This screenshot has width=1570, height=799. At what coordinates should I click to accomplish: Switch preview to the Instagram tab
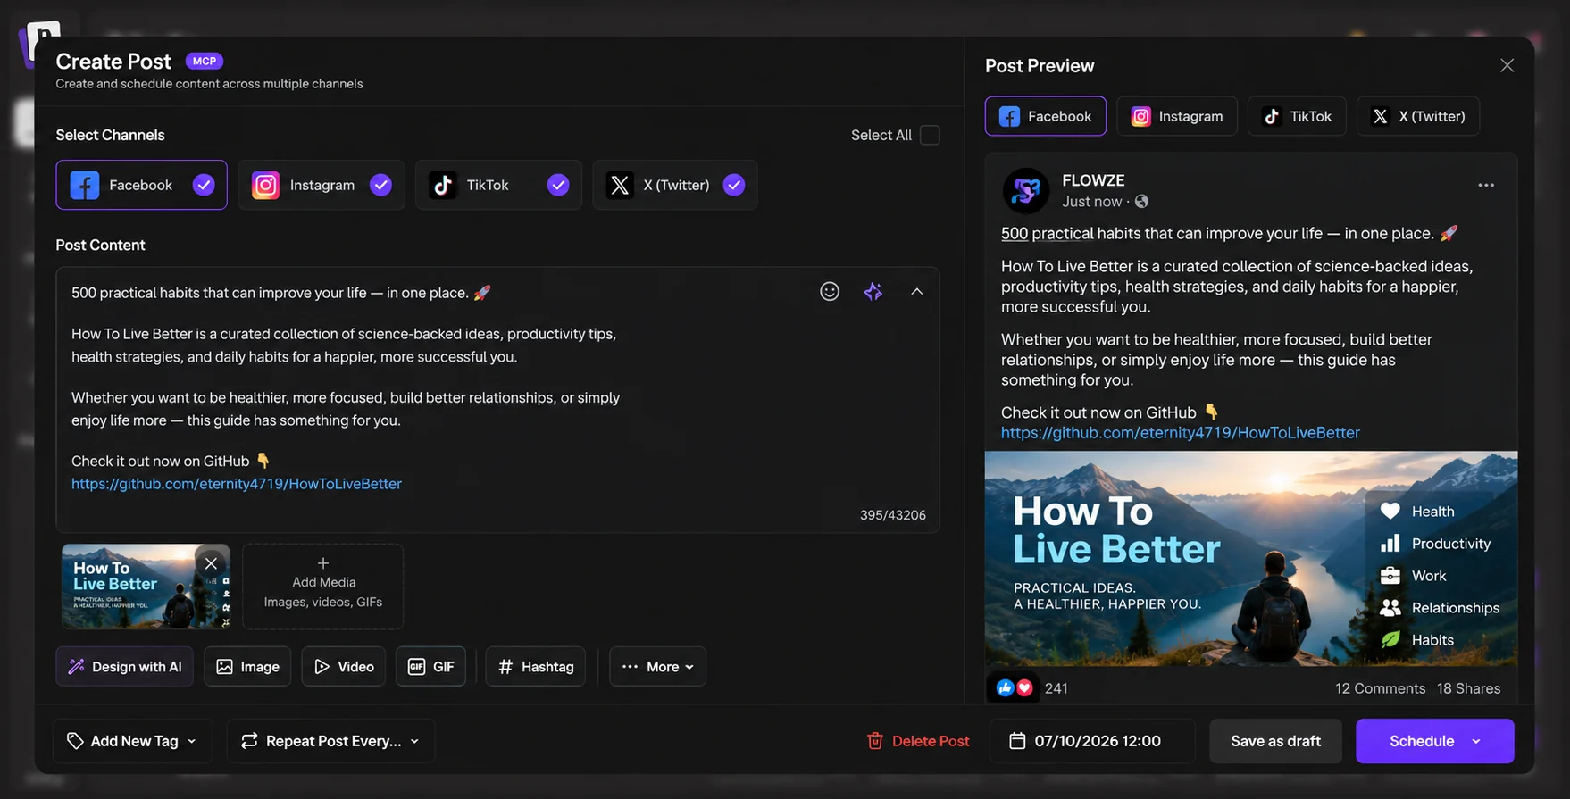[1177, 116]
